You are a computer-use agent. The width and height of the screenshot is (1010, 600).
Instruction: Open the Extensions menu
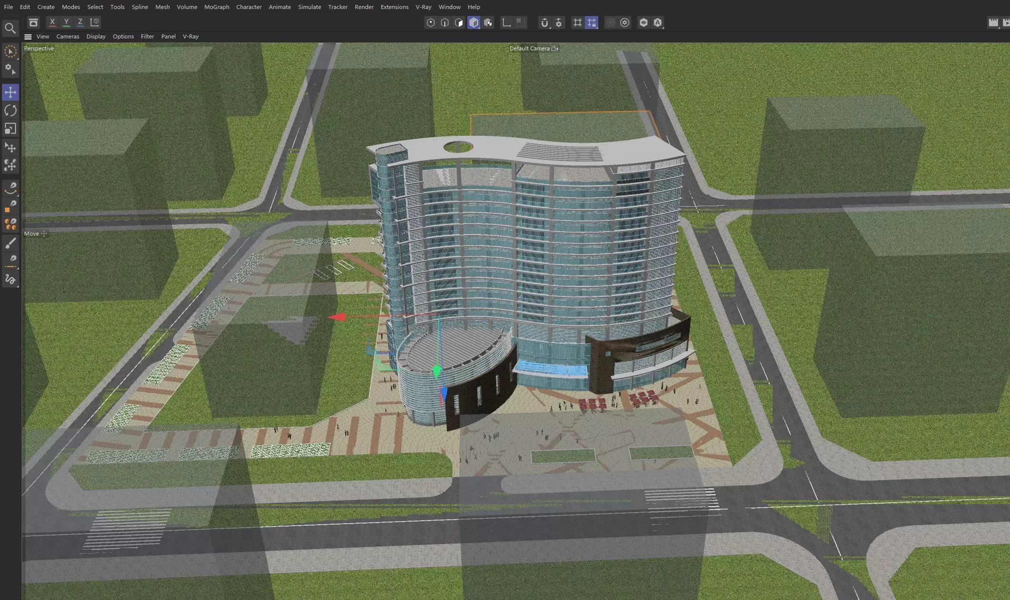click(x=394, y=7)
